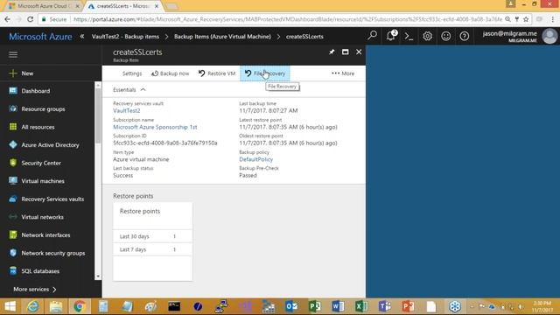Image resolution: width=560 pixels, height=315 pixels.
Task: Select the Last 30 days restore points row
Action: tap(152, 236)
